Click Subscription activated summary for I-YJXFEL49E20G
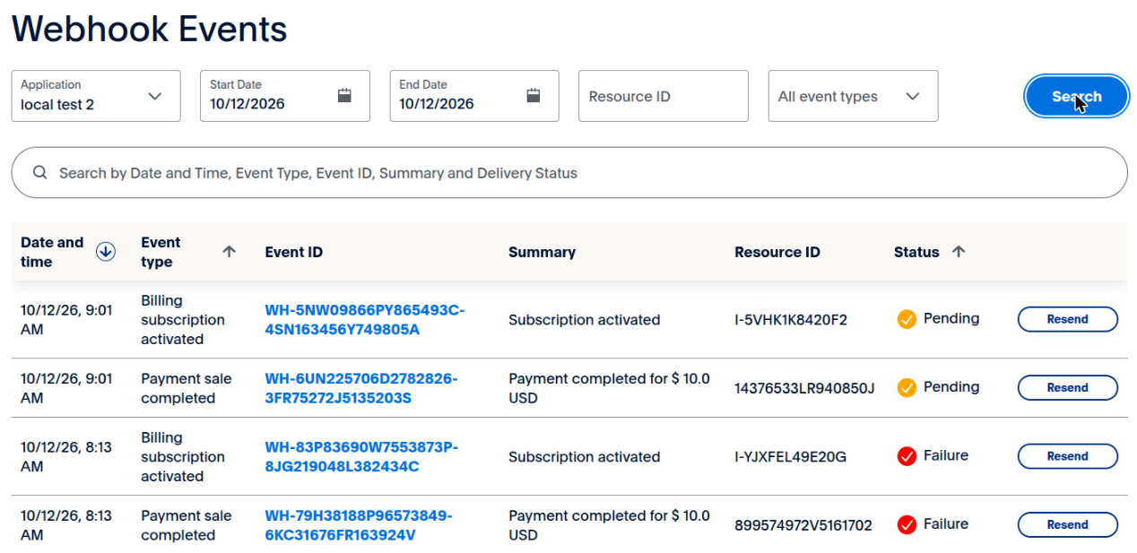This screenshot has height=553, width=1137. [x=584, y=456]
